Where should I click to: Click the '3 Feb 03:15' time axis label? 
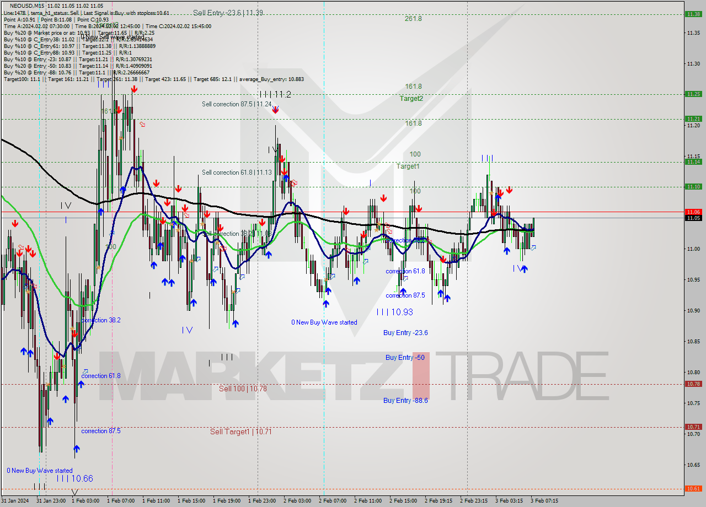509,501
